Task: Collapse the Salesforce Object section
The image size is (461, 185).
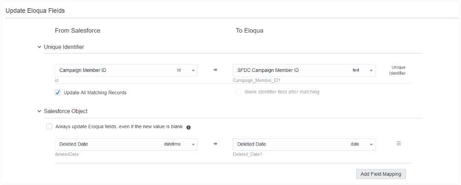Action: click(x=39, y=111)
